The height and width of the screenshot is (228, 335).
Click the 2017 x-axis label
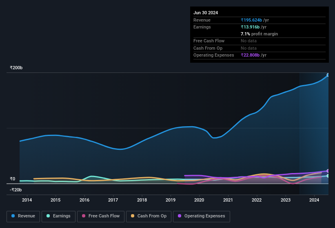[113, 200]
